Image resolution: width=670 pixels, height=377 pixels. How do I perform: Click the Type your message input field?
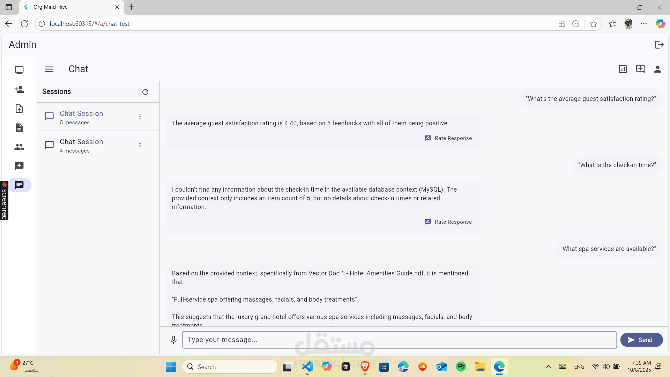coord(399,340)
